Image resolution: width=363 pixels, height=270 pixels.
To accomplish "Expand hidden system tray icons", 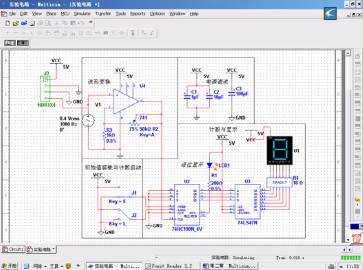I will coord(341,266).
